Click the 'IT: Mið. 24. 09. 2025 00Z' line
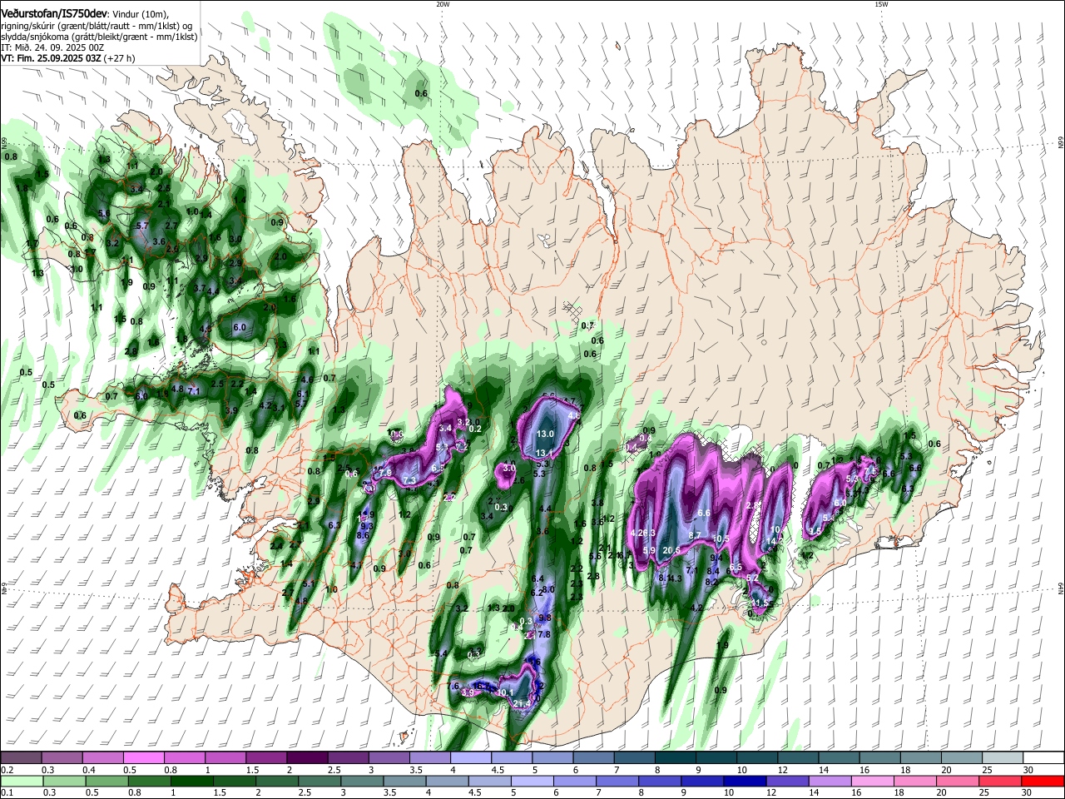 tap(52, 47)
